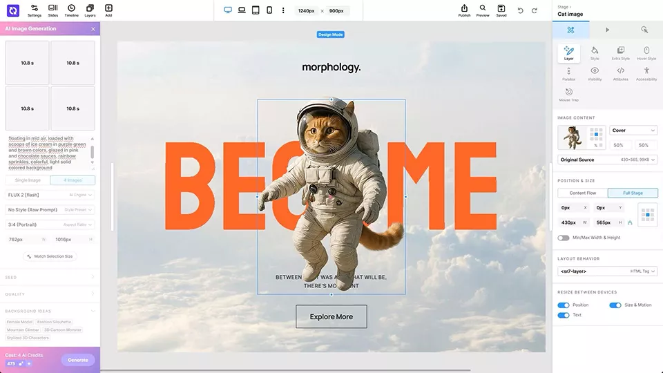Viewport: 663px width, 373px height.
Task: Undo the last action
Action: [x=520, y=10]
